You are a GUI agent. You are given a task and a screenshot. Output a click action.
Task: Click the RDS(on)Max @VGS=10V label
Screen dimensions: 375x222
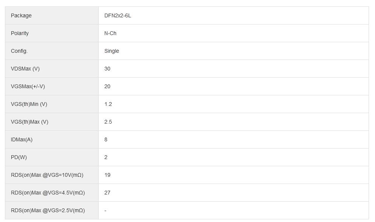[x=47, y=175]
